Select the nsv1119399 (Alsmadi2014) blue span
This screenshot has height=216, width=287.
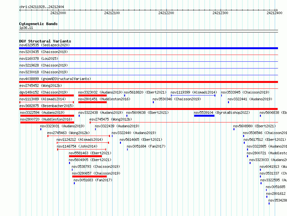[x=193, y=95]
